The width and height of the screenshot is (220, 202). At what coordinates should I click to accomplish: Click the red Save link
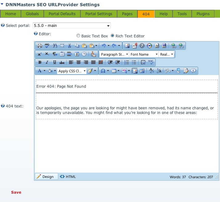[16, 192]
